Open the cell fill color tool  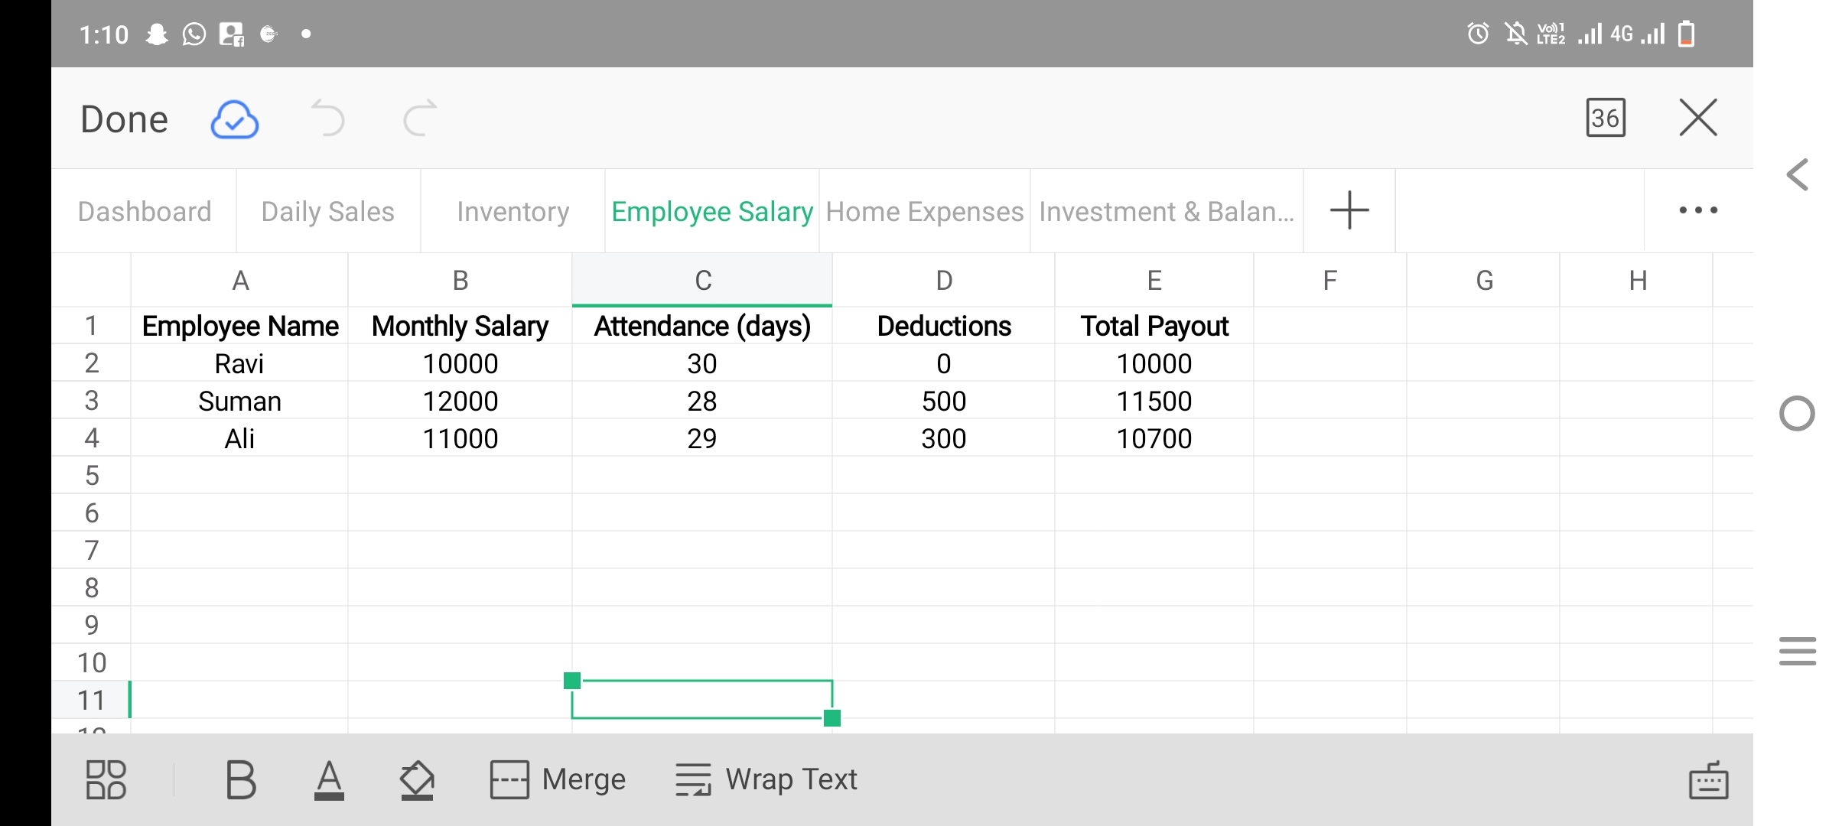coord(417,779)
